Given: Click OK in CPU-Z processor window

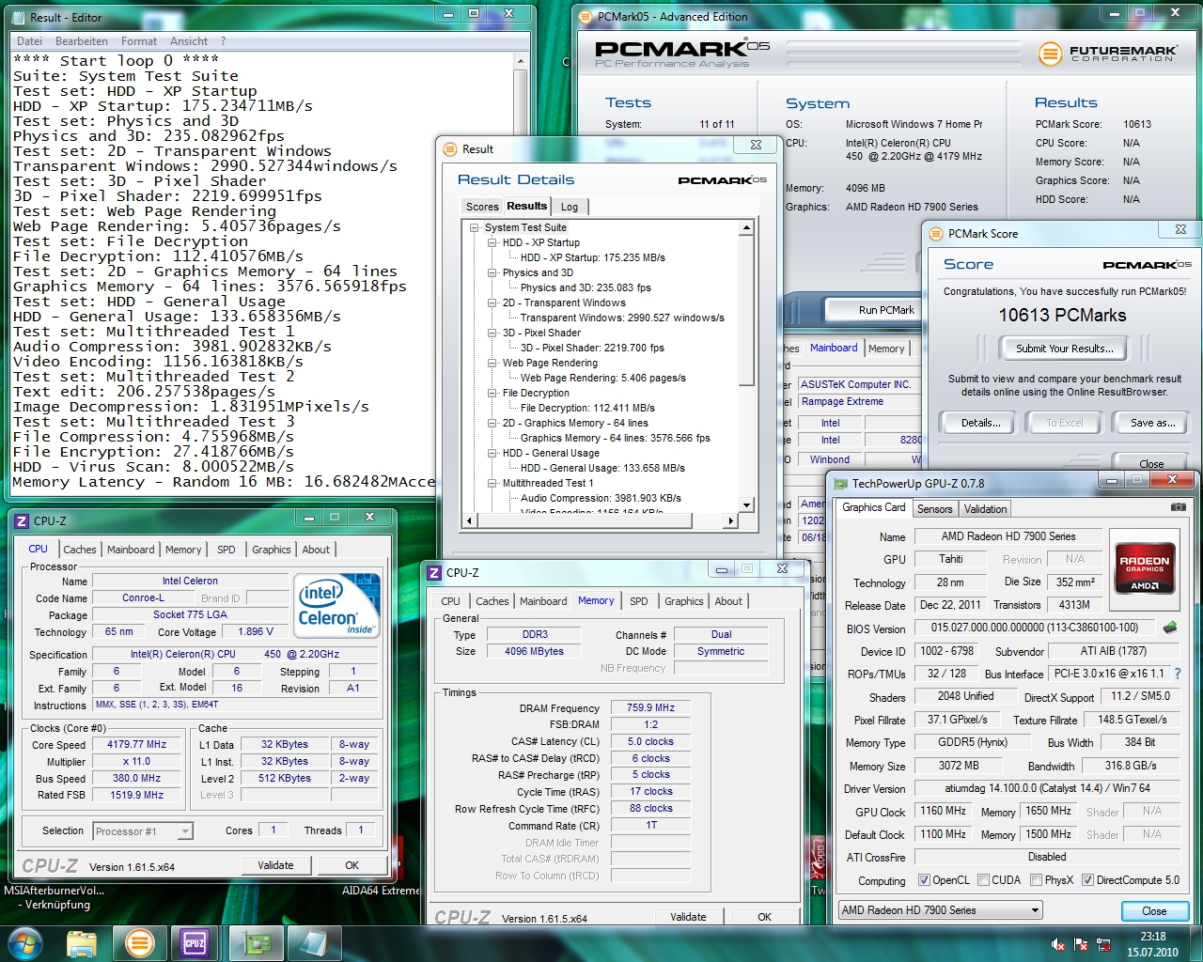Looking at the screenshot, I should (352, 865).
